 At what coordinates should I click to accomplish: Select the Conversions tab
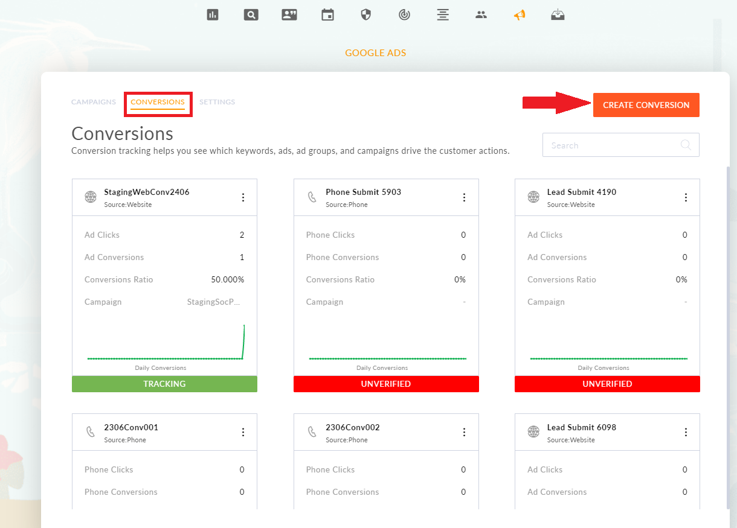tap(158, 103)
